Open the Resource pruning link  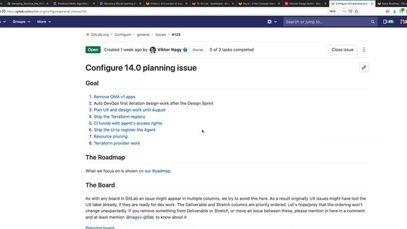tap(111, 136)
